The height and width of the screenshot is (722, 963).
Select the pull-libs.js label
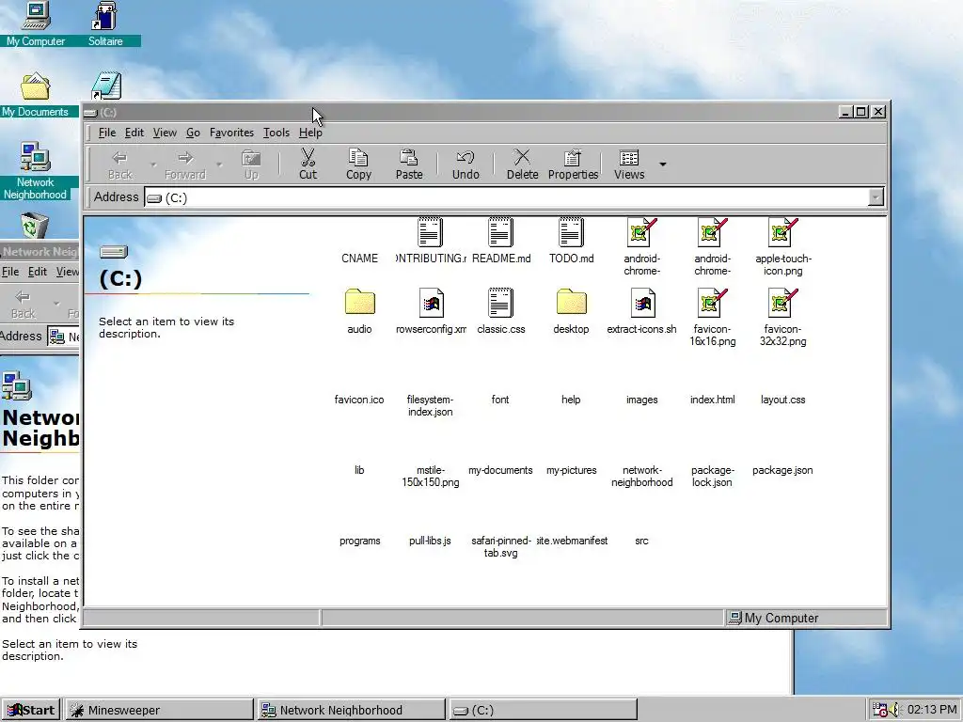(430, 541)
